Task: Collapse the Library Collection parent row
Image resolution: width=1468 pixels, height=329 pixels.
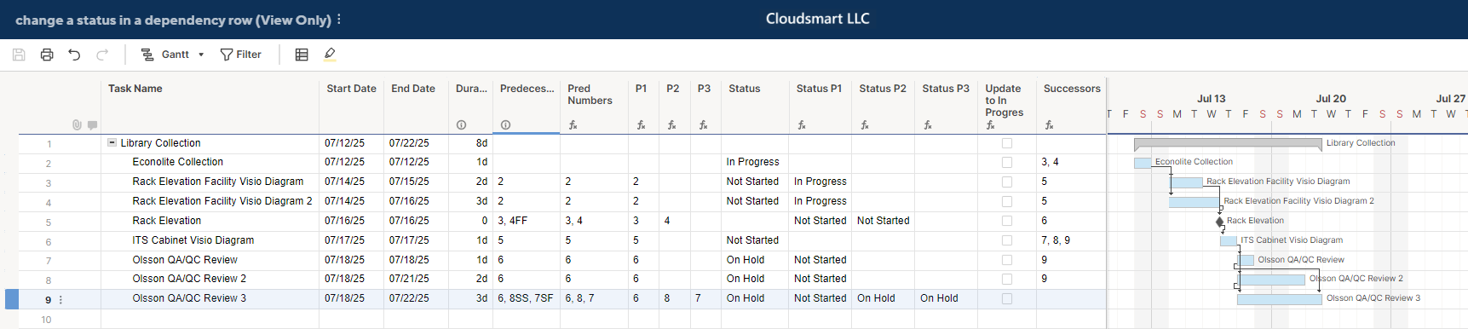Action: 112,143
